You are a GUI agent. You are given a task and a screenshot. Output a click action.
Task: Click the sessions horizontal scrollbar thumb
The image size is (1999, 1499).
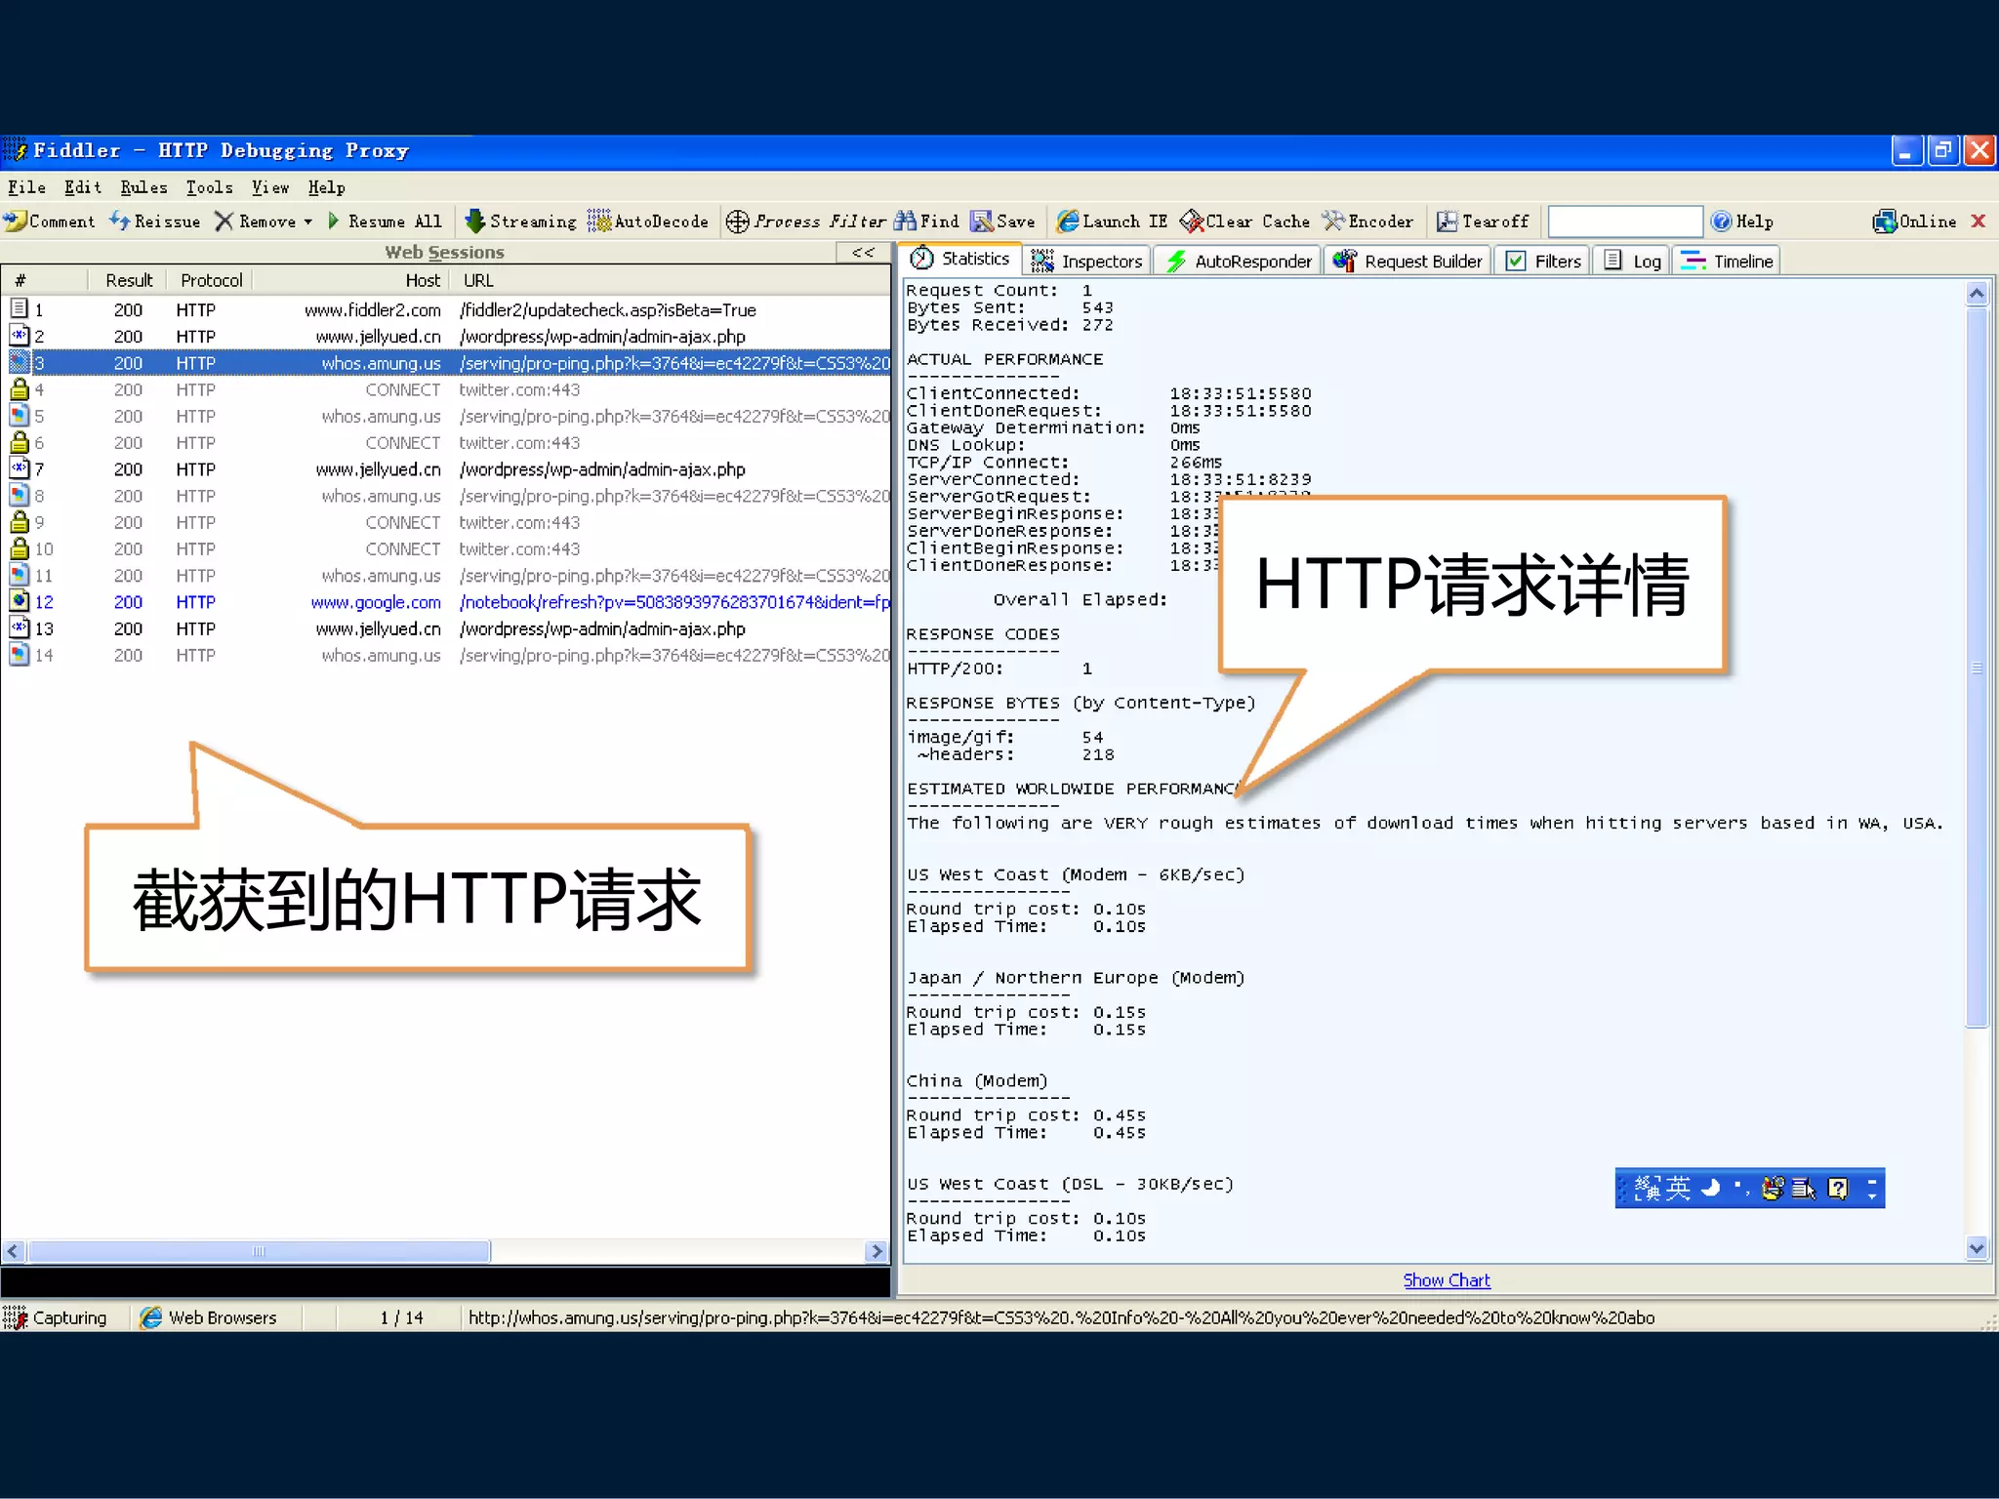259,1251
